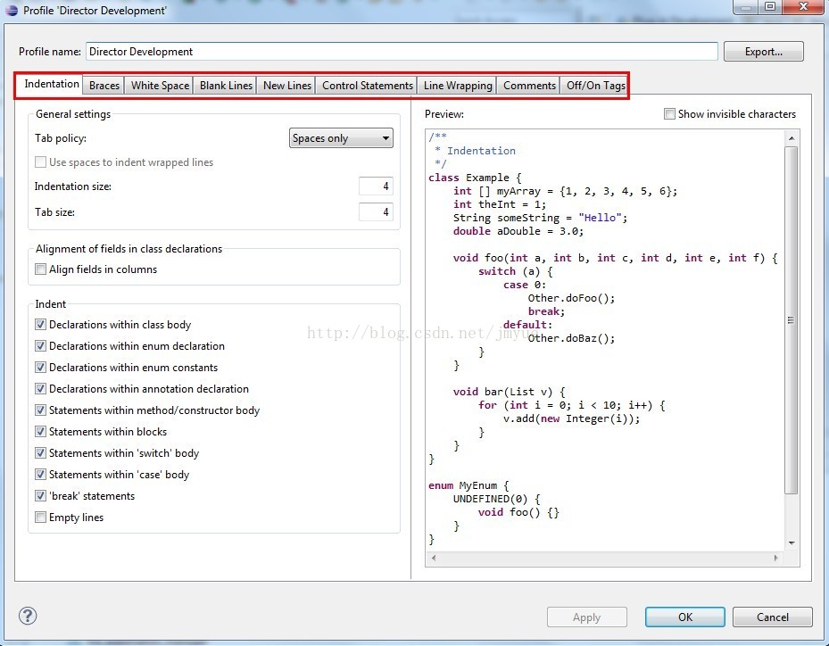Click the OK button

click(685, 617)
